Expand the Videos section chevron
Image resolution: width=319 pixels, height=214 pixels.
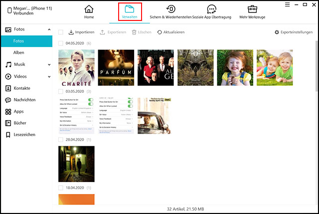click(x=49, y=77)
